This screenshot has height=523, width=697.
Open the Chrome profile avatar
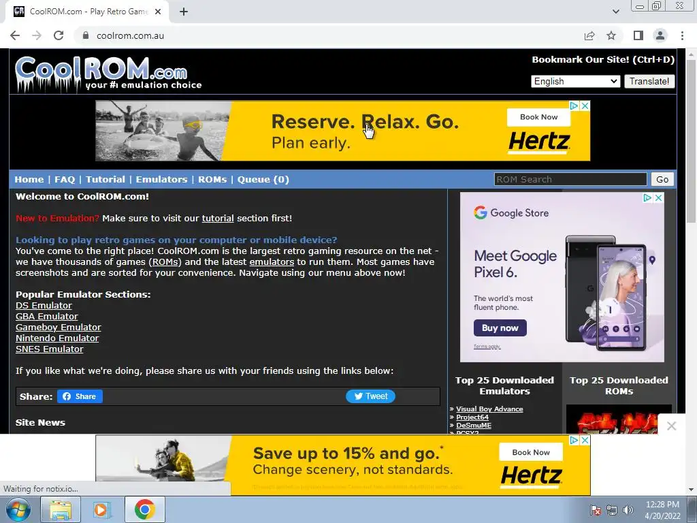click(660, 35)
